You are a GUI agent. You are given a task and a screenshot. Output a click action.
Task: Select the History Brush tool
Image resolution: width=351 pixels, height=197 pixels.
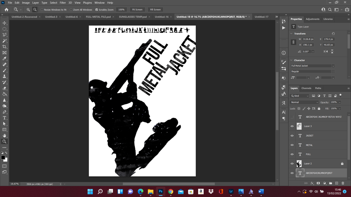click(x=4, y=82)
